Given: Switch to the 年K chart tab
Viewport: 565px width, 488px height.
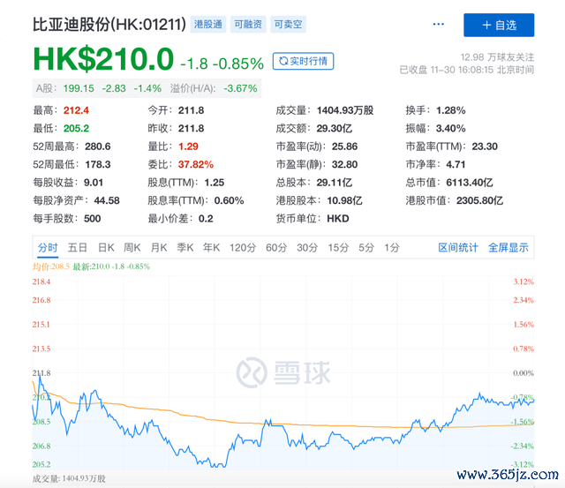Looking at the screenshot, I should tap(211, 247).
